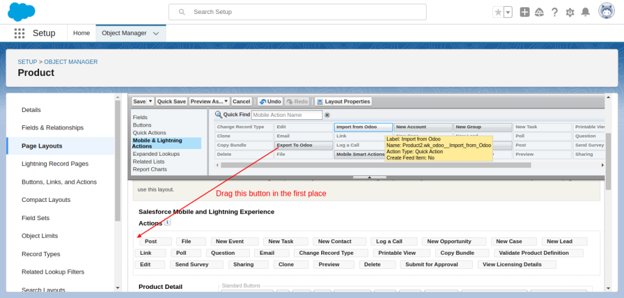Image resolution: width=624 pixels, height=298 pixels.
Task: Click the Quick Save button
Action: 171,102
